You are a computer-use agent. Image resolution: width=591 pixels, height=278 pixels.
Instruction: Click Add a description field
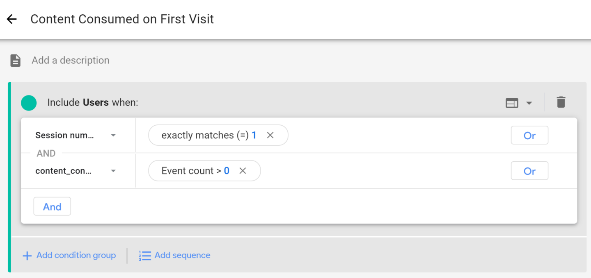pos(70,60)
